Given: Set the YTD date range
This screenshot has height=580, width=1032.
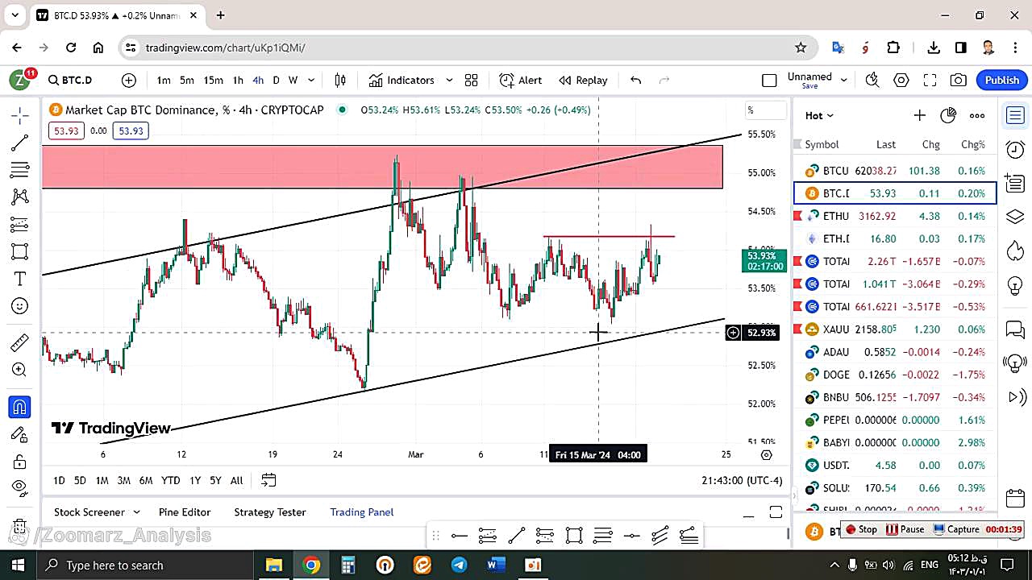Looking at the screenshot, I should point(170,480).
